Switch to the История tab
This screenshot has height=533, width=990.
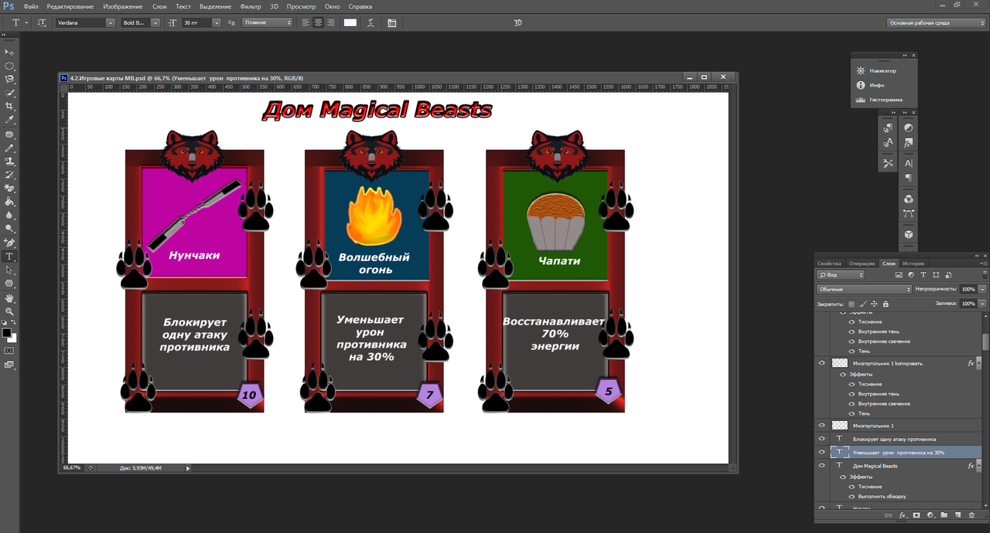click(913, 263)
